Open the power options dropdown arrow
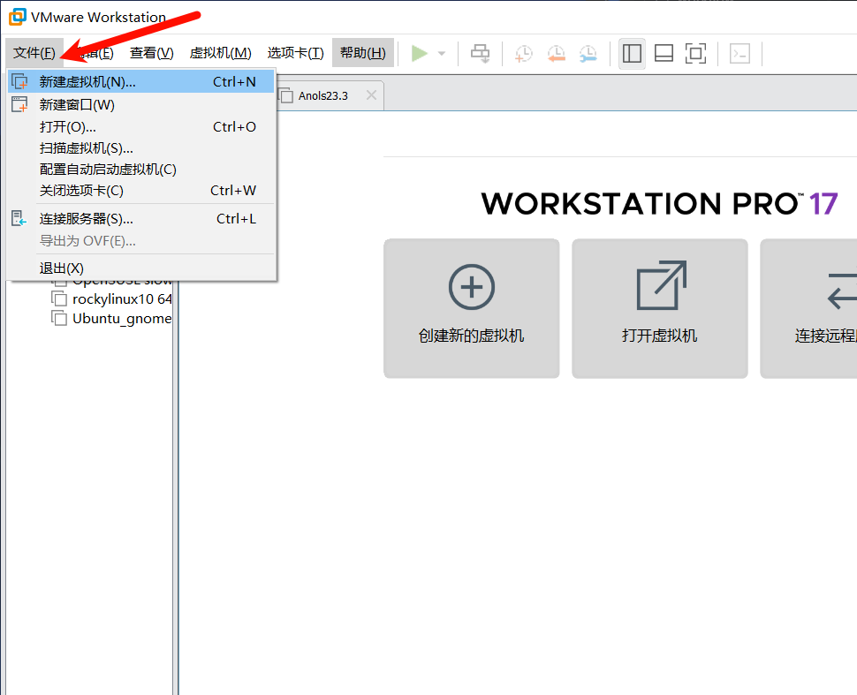The width and height of the screenshot is (857, 695). click(x=442, y=54)
